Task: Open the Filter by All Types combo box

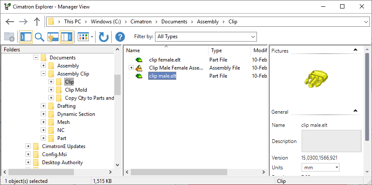Action: click(206, 37)
